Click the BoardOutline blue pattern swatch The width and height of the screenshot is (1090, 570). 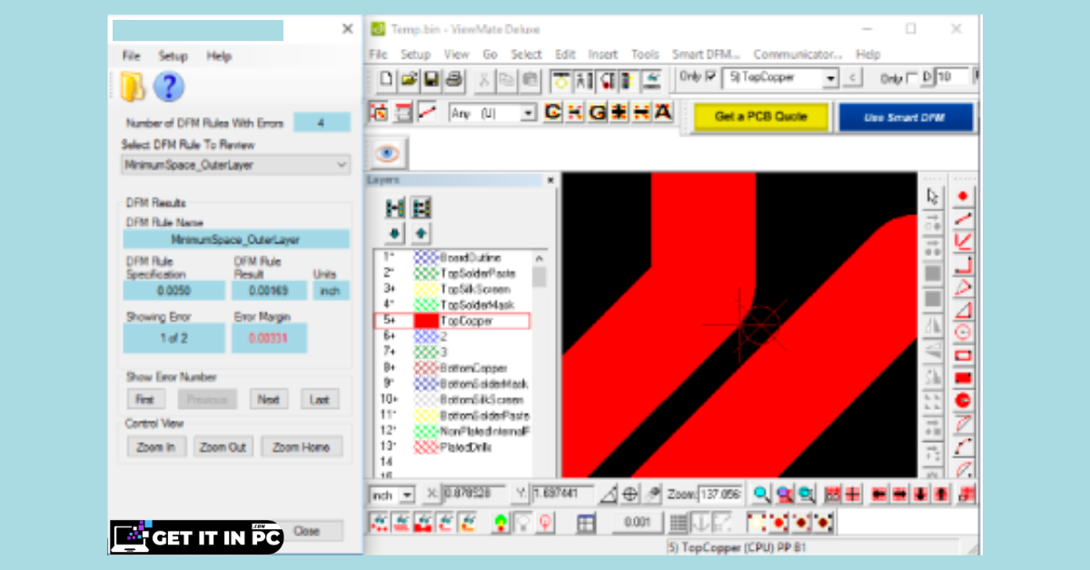(x=425, y=258)
